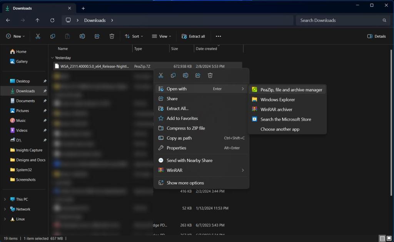This screenshot has width=394, height=242.
Task: Click the chevron after Downloads in the address bar
Action: pyautogui.click(x=112, y=20)
